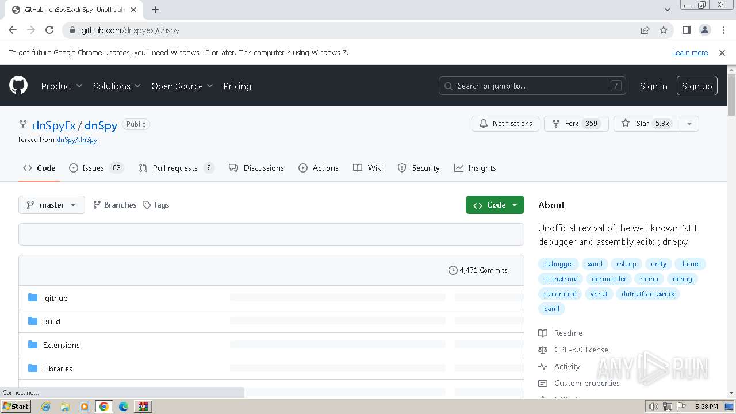Image resolution: width=736 pixels, height=414 pixels.
Task: Open the Libraries folder
Action: point(57,369)
